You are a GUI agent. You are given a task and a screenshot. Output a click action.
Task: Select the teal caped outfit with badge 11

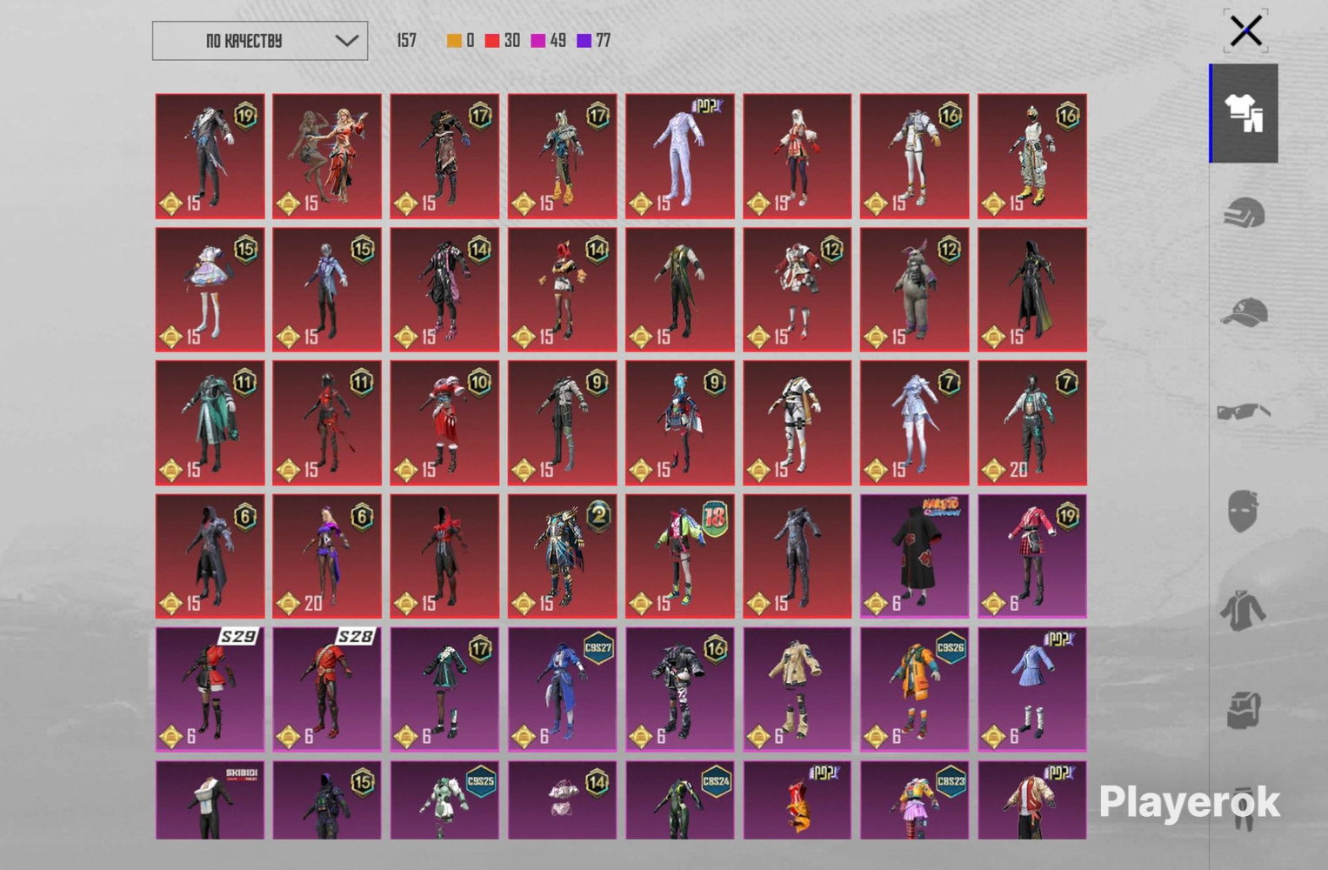click(x=210, y=423)
